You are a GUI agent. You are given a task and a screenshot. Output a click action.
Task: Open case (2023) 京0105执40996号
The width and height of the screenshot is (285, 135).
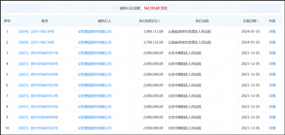(x=38, y=117)
